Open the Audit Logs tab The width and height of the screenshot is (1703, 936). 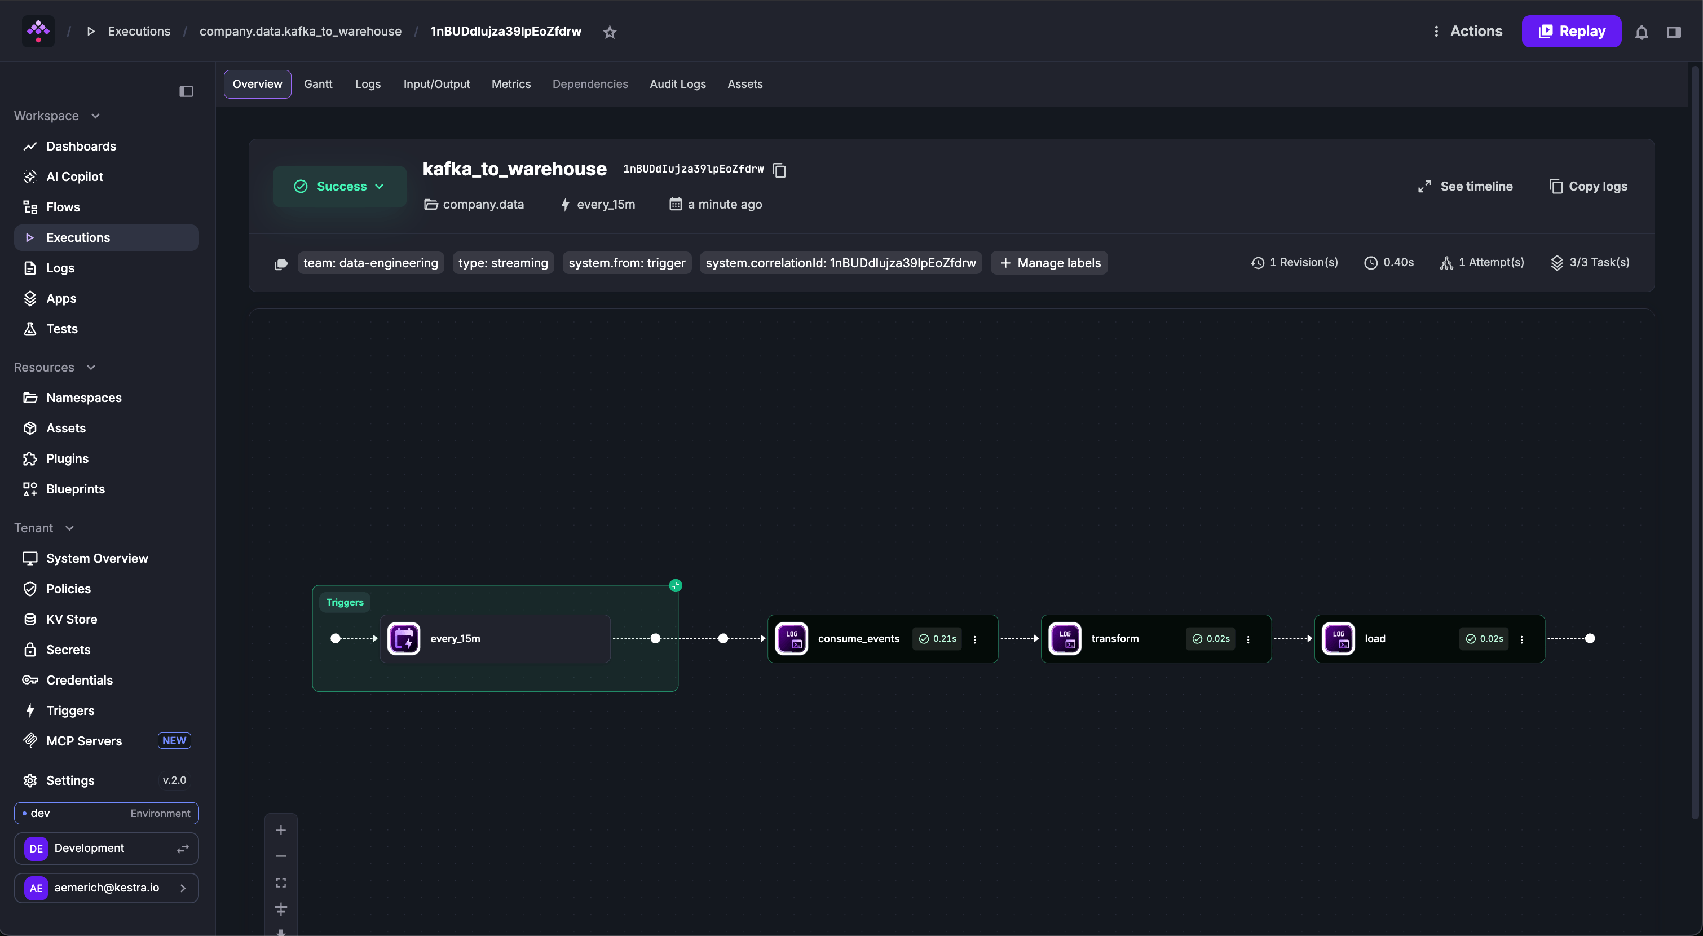(x=678, y=84)
